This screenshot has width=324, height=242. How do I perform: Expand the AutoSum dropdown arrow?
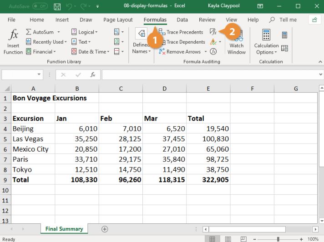pyautogui.click(x=59, y=32)
